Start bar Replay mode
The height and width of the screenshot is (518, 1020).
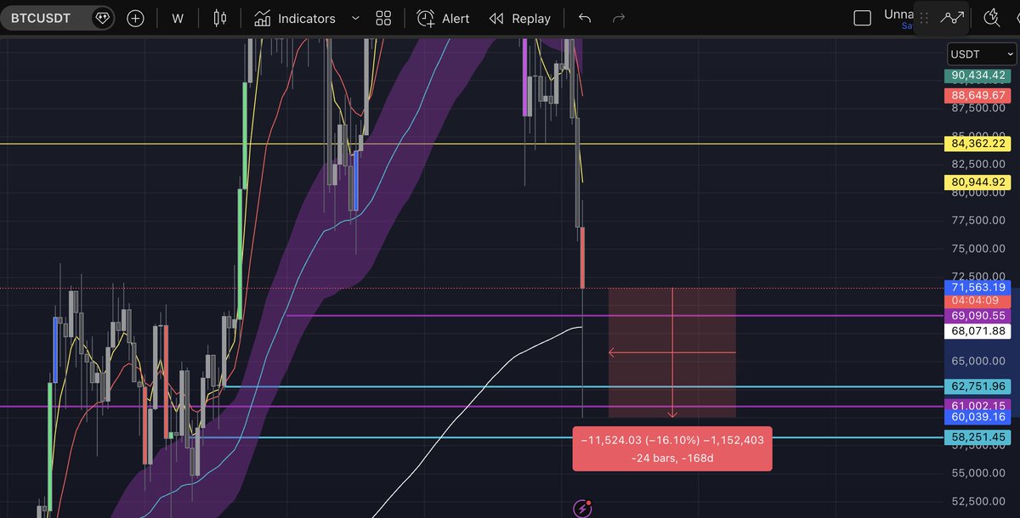520,18
